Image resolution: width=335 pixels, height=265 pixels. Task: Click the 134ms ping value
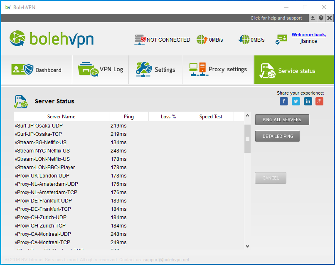(118, 142)
